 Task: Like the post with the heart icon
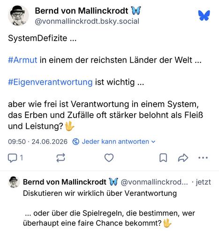[x=109, y=157]
